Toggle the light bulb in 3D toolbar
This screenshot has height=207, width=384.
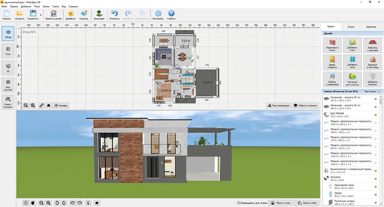tap(88, 203)
